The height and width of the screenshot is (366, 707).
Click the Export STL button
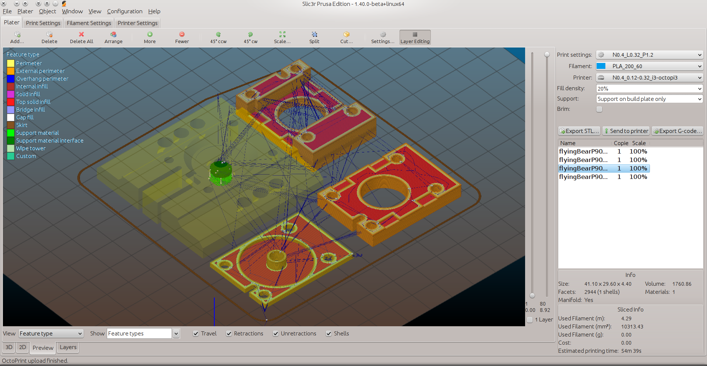pyautogui.click(x=579, y=131)
